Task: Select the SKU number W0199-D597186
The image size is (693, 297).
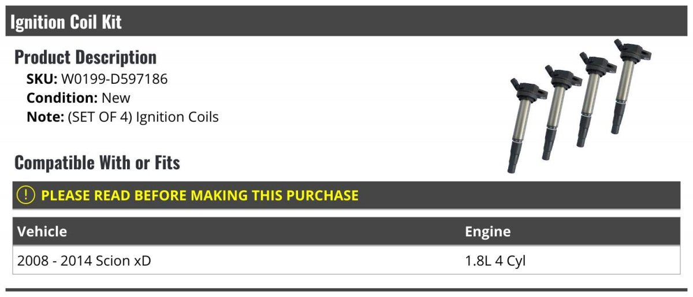Action: (x=114, y=79)
